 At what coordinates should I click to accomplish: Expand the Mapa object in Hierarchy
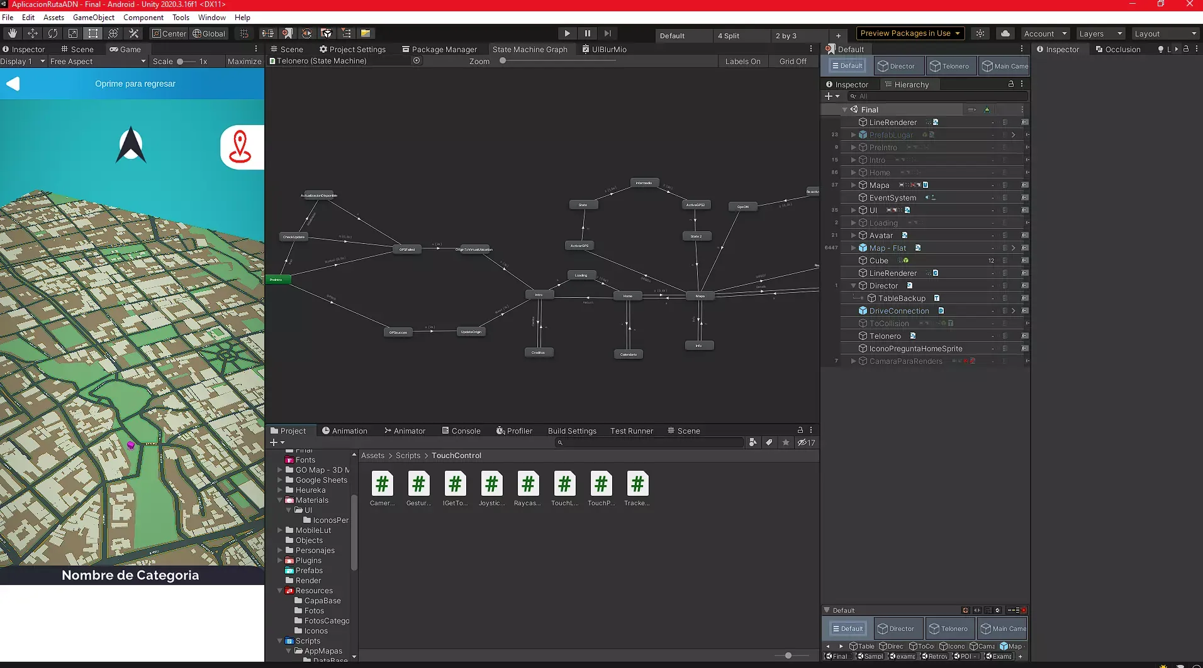click(853, 185)
